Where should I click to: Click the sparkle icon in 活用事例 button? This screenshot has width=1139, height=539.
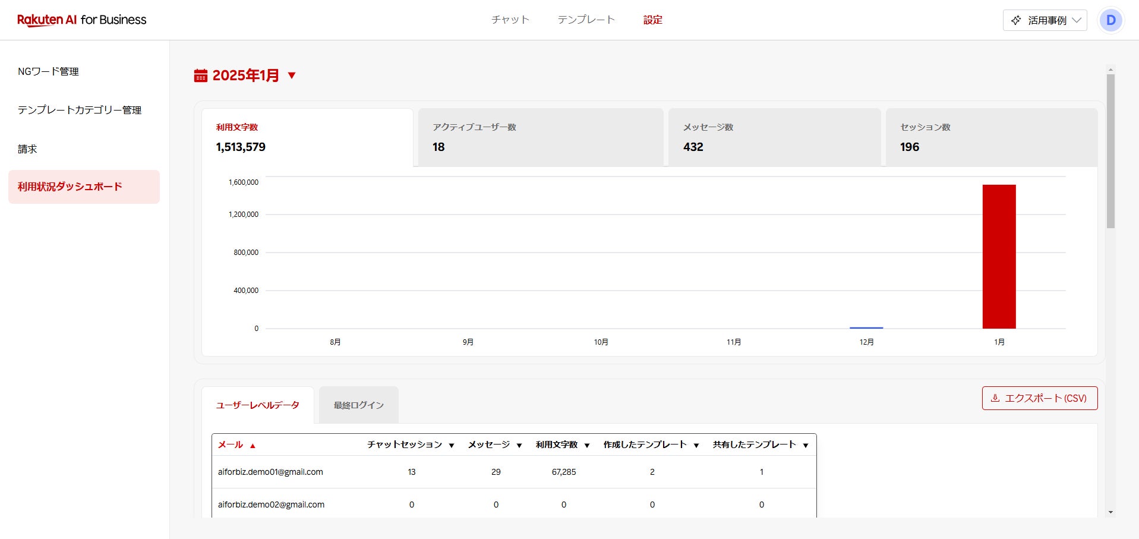click(x=1016, y=20)
